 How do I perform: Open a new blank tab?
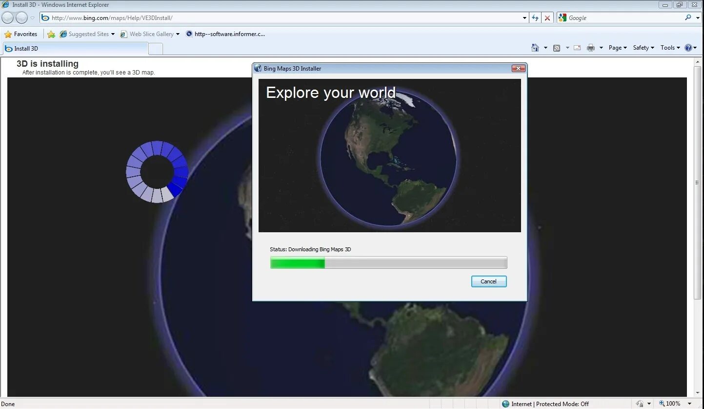tap(155, 49)
